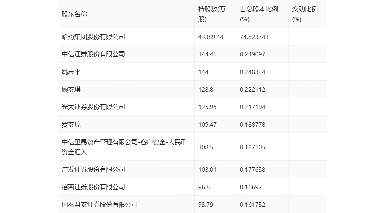Select shareholder 罗安琼
The width and height of the screenshot is (385, 213).
[x=71, y=124]
